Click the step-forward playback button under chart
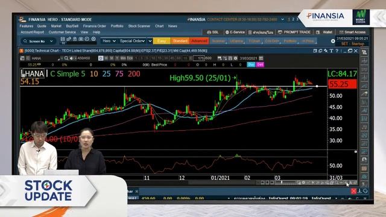 tap(272, 183)
